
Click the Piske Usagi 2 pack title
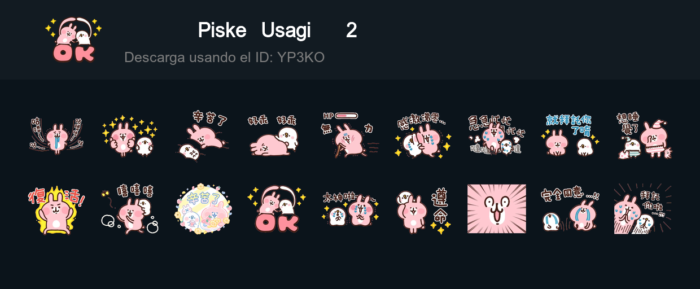point(277,30)
